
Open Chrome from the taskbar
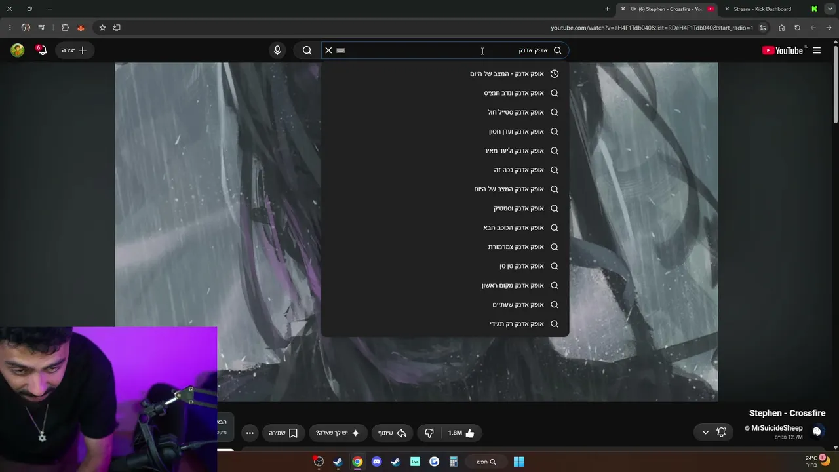pyautogui.click(x=357, y=462)
